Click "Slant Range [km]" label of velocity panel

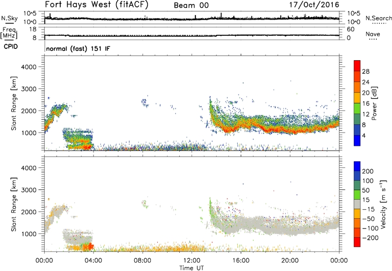click(14, 204)
